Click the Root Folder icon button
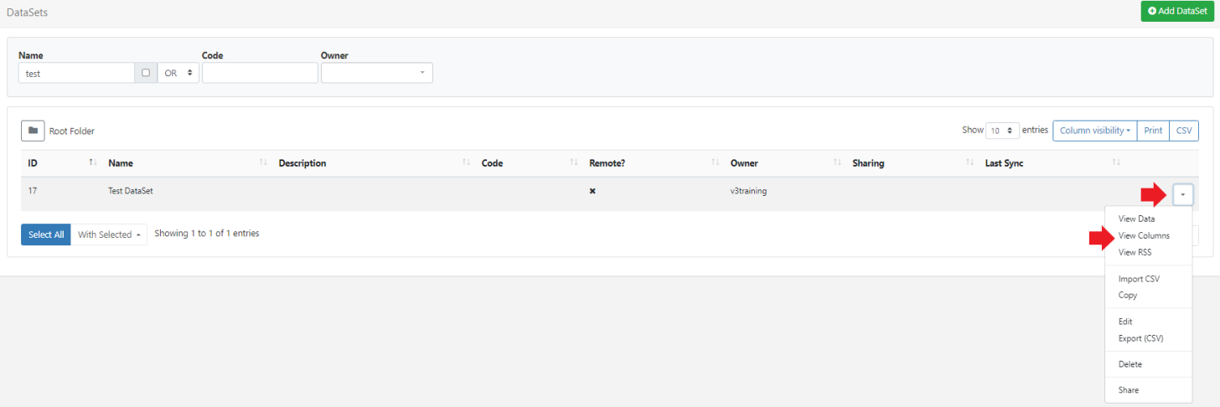 pyautogui.click(x=33, y=131)
